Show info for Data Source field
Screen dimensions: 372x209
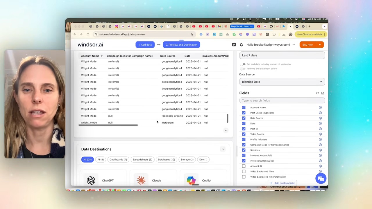tap(320, 118)
